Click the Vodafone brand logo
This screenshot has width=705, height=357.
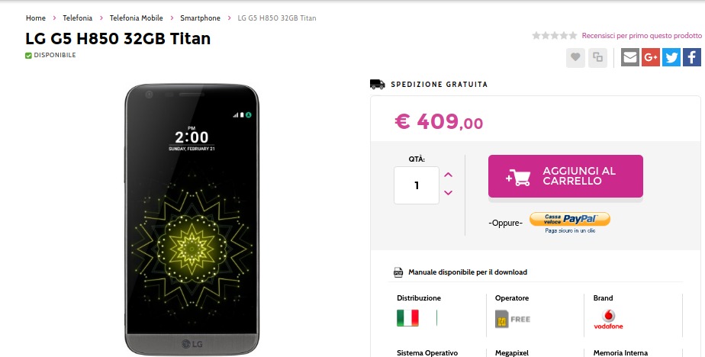[x=608, y=319]
